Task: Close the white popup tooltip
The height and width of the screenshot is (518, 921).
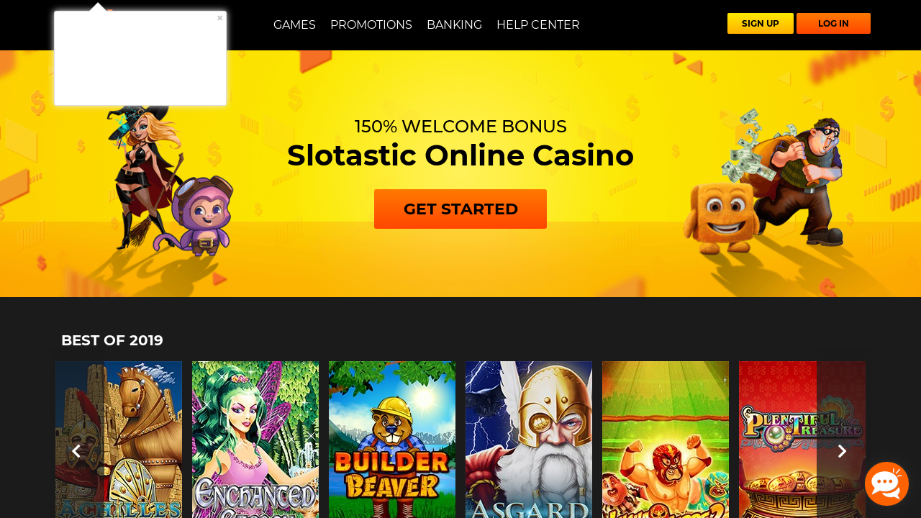Action: 220,18
